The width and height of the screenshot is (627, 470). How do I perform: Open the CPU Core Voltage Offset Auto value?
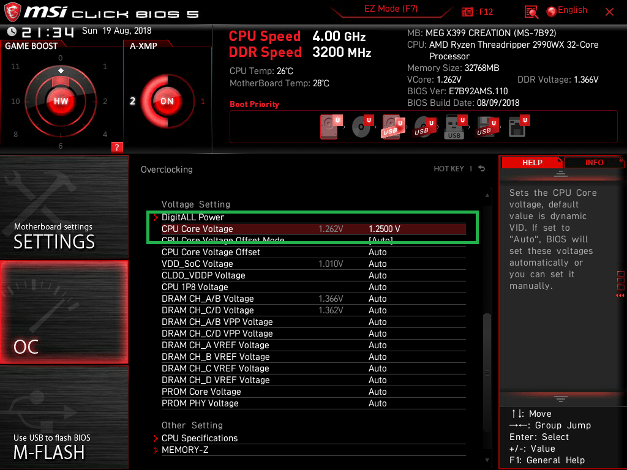pos(377,252)
